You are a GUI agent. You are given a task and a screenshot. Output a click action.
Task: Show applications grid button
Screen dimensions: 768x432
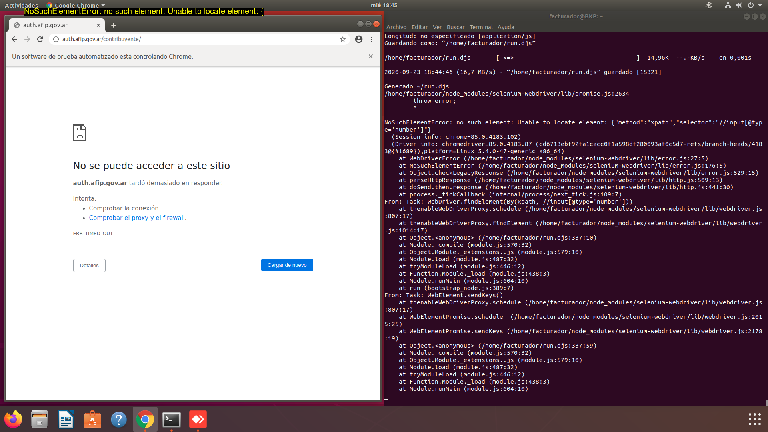[x=754, y=419]
